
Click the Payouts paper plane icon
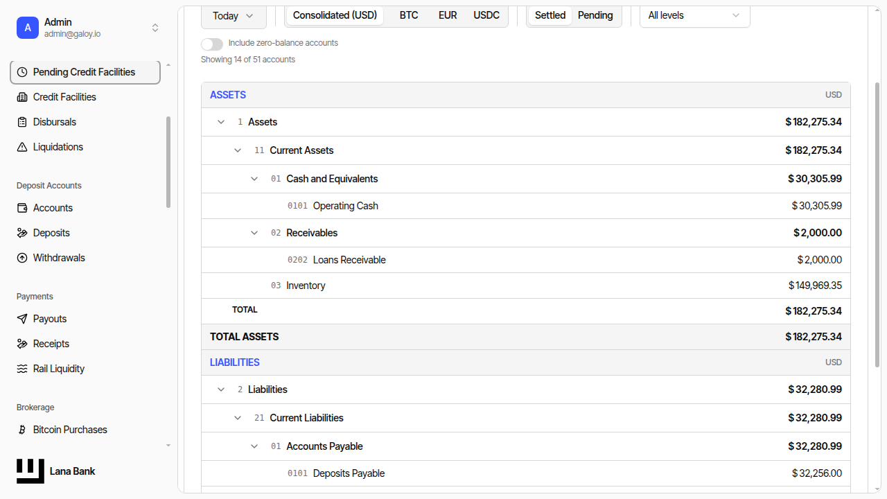(x=22, y=319)
